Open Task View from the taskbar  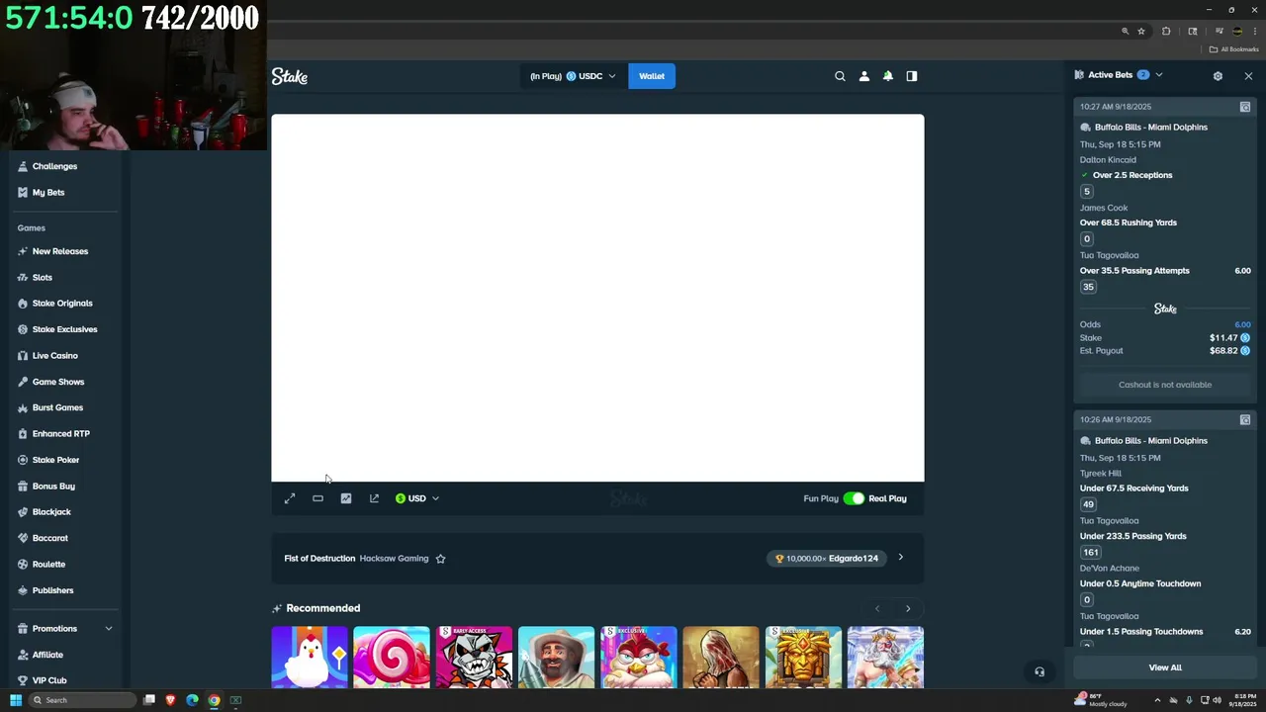coord(149,700)
